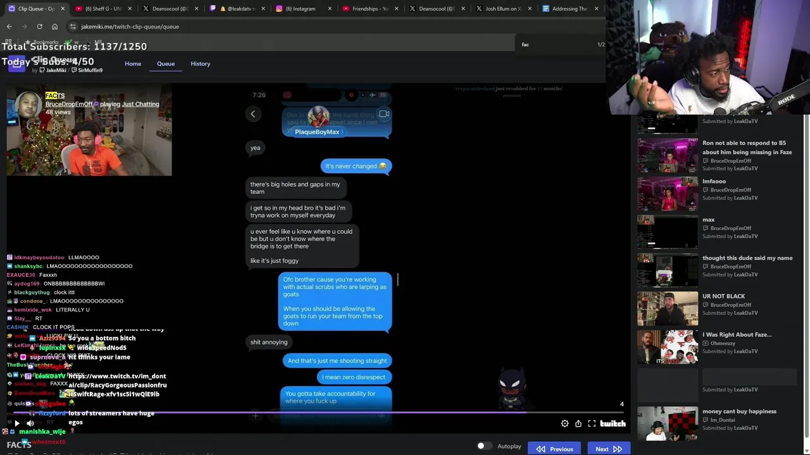
Task: Open SirMuffin9 Twitch link
Action: click(x=87, y=70)
